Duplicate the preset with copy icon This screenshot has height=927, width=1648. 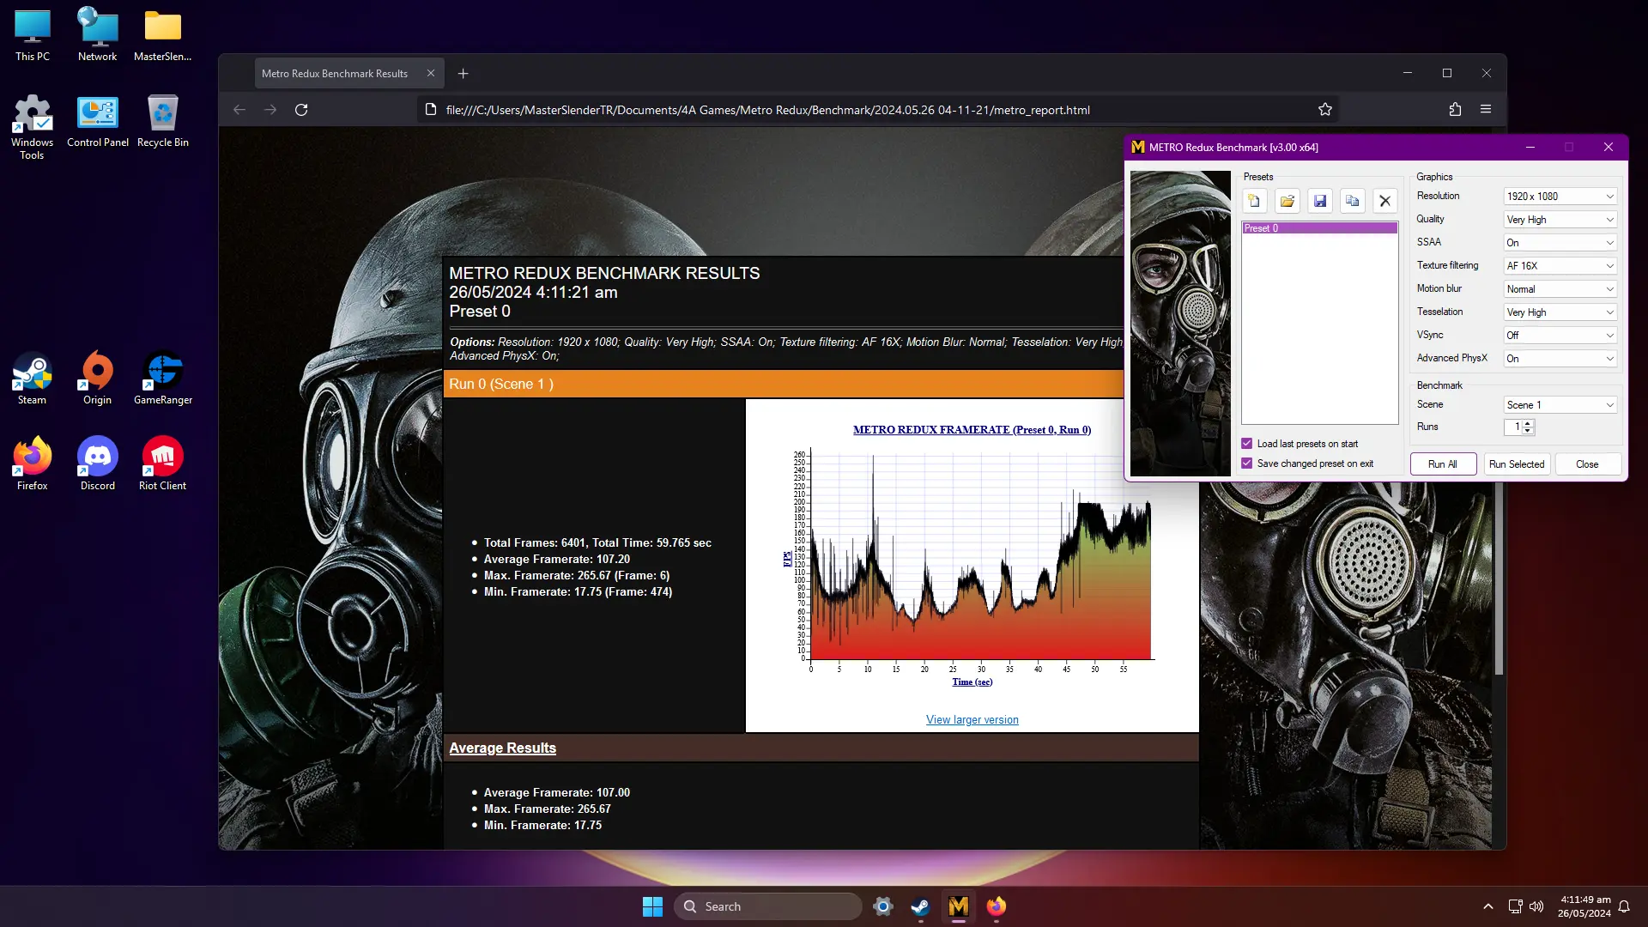tap(1352, 201)
